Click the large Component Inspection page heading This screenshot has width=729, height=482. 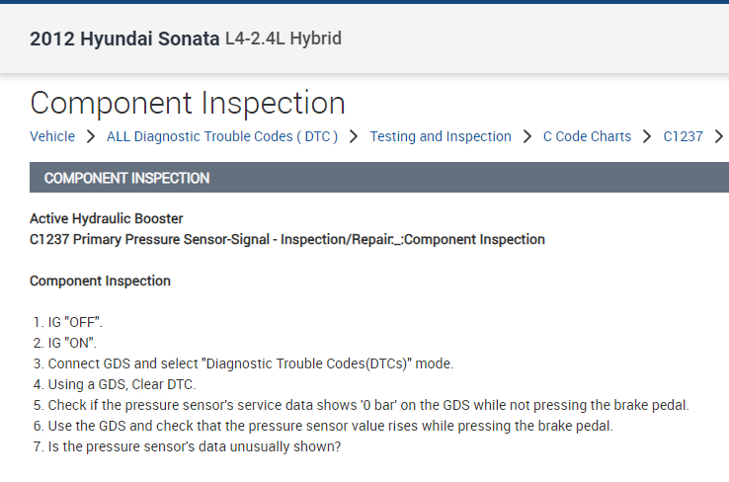tap(188, 103)
